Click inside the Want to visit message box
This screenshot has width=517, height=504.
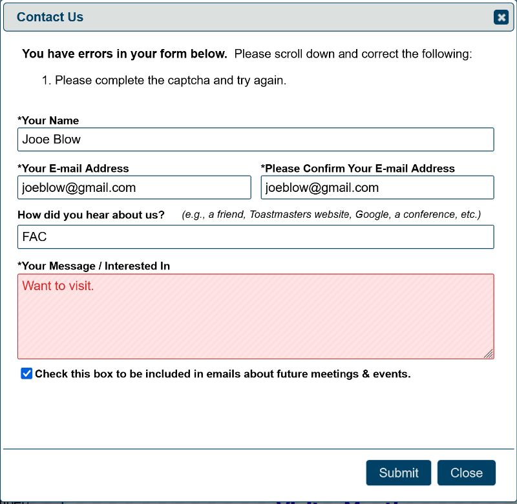pyautogui.click(x=255, y=316)
